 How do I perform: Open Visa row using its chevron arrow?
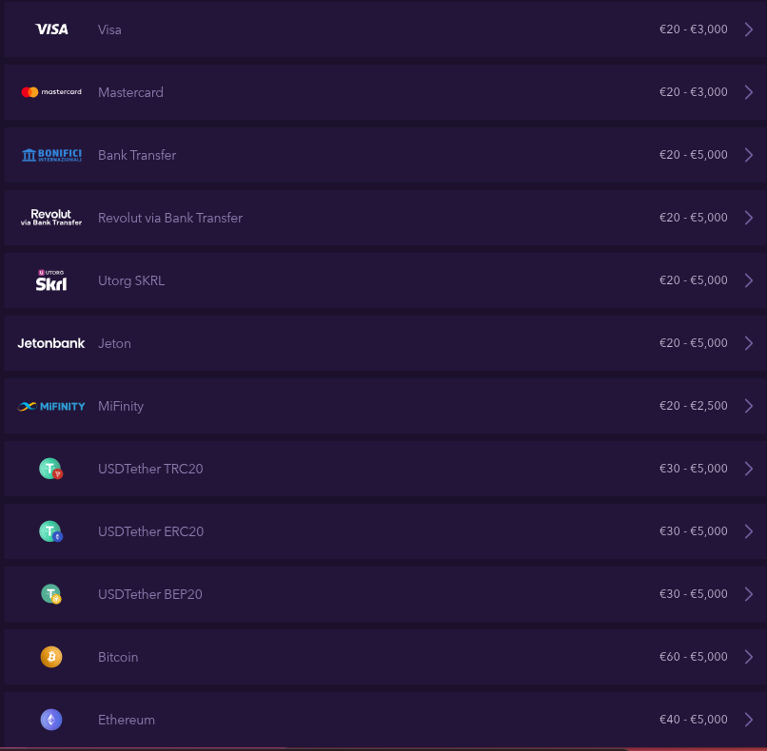point(749,29)
